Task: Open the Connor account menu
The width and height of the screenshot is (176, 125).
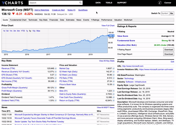Action: (168, 3)
